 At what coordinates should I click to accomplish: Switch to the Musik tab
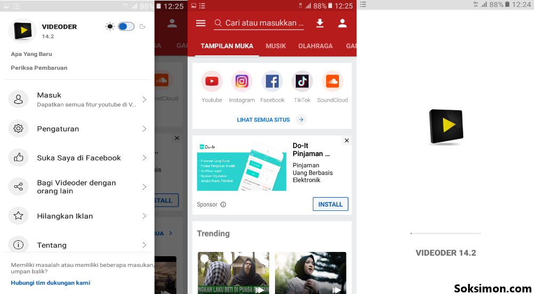(276, 46)
